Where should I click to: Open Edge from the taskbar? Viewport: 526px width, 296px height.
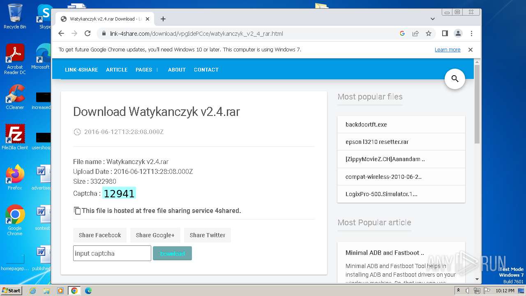pos(88,291)
